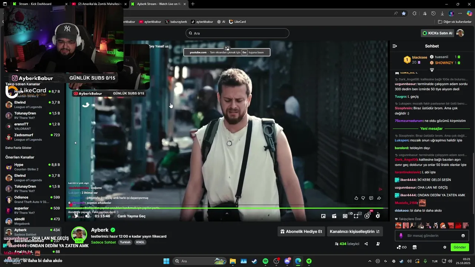This screenshot has width=475, height=267.
Task: Send the chat message with Gönder
Action: tap(459, 247)
